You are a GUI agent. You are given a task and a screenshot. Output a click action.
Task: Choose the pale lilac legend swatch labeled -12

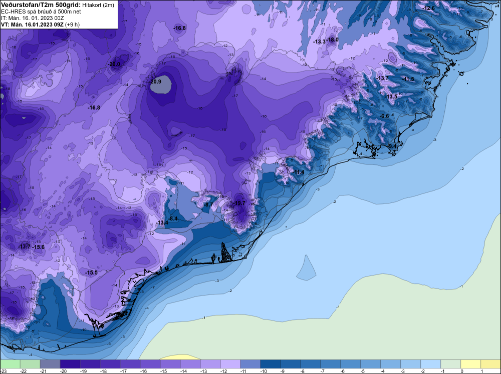230,364
